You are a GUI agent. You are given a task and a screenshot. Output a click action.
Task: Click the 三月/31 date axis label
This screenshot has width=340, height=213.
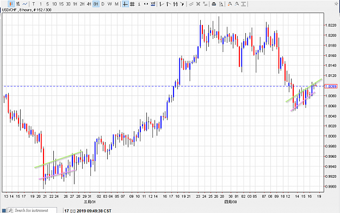pyautogui.click(x=90, y=202)
